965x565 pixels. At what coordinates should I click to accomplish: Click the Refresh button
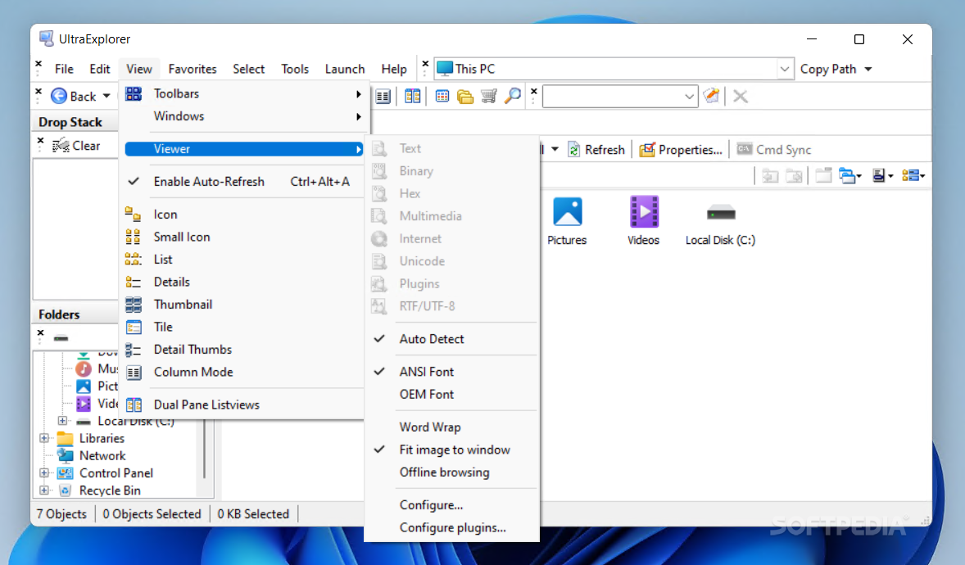point(596,150)
